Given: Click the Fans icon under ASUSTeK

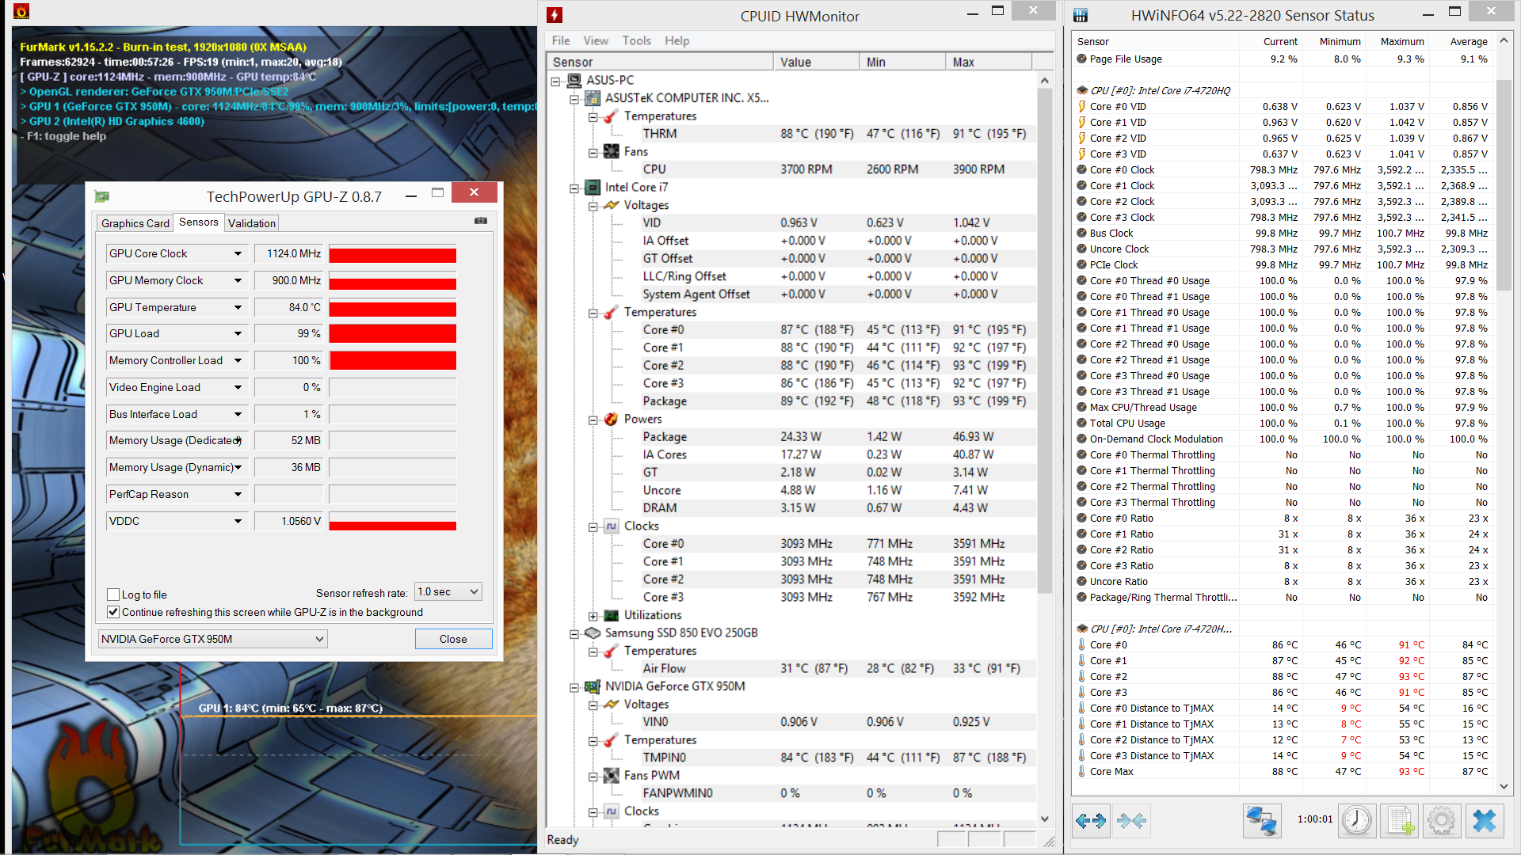Looking at the screenshot, I should (x=611, y=151).
